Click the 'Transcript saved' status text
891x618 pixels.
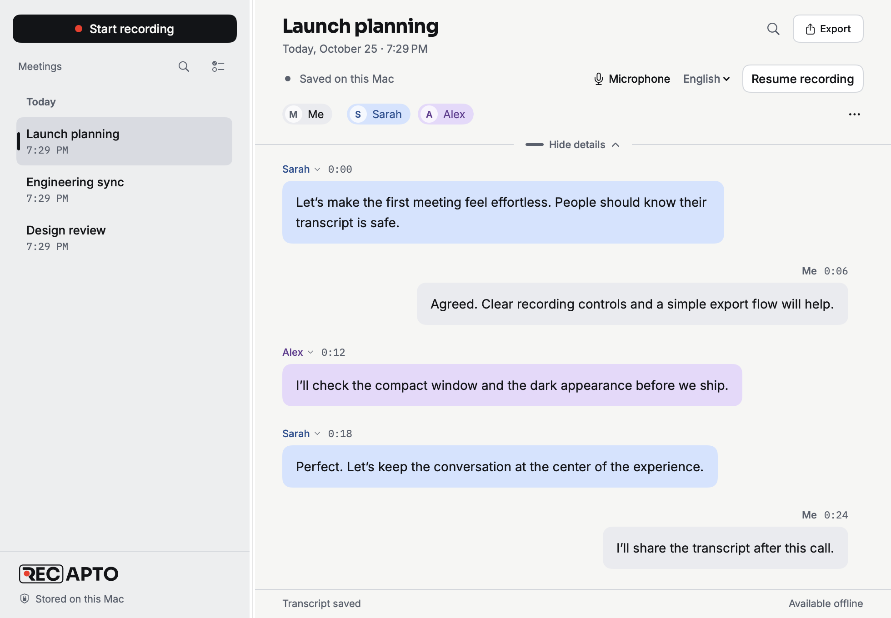[321, 603]
